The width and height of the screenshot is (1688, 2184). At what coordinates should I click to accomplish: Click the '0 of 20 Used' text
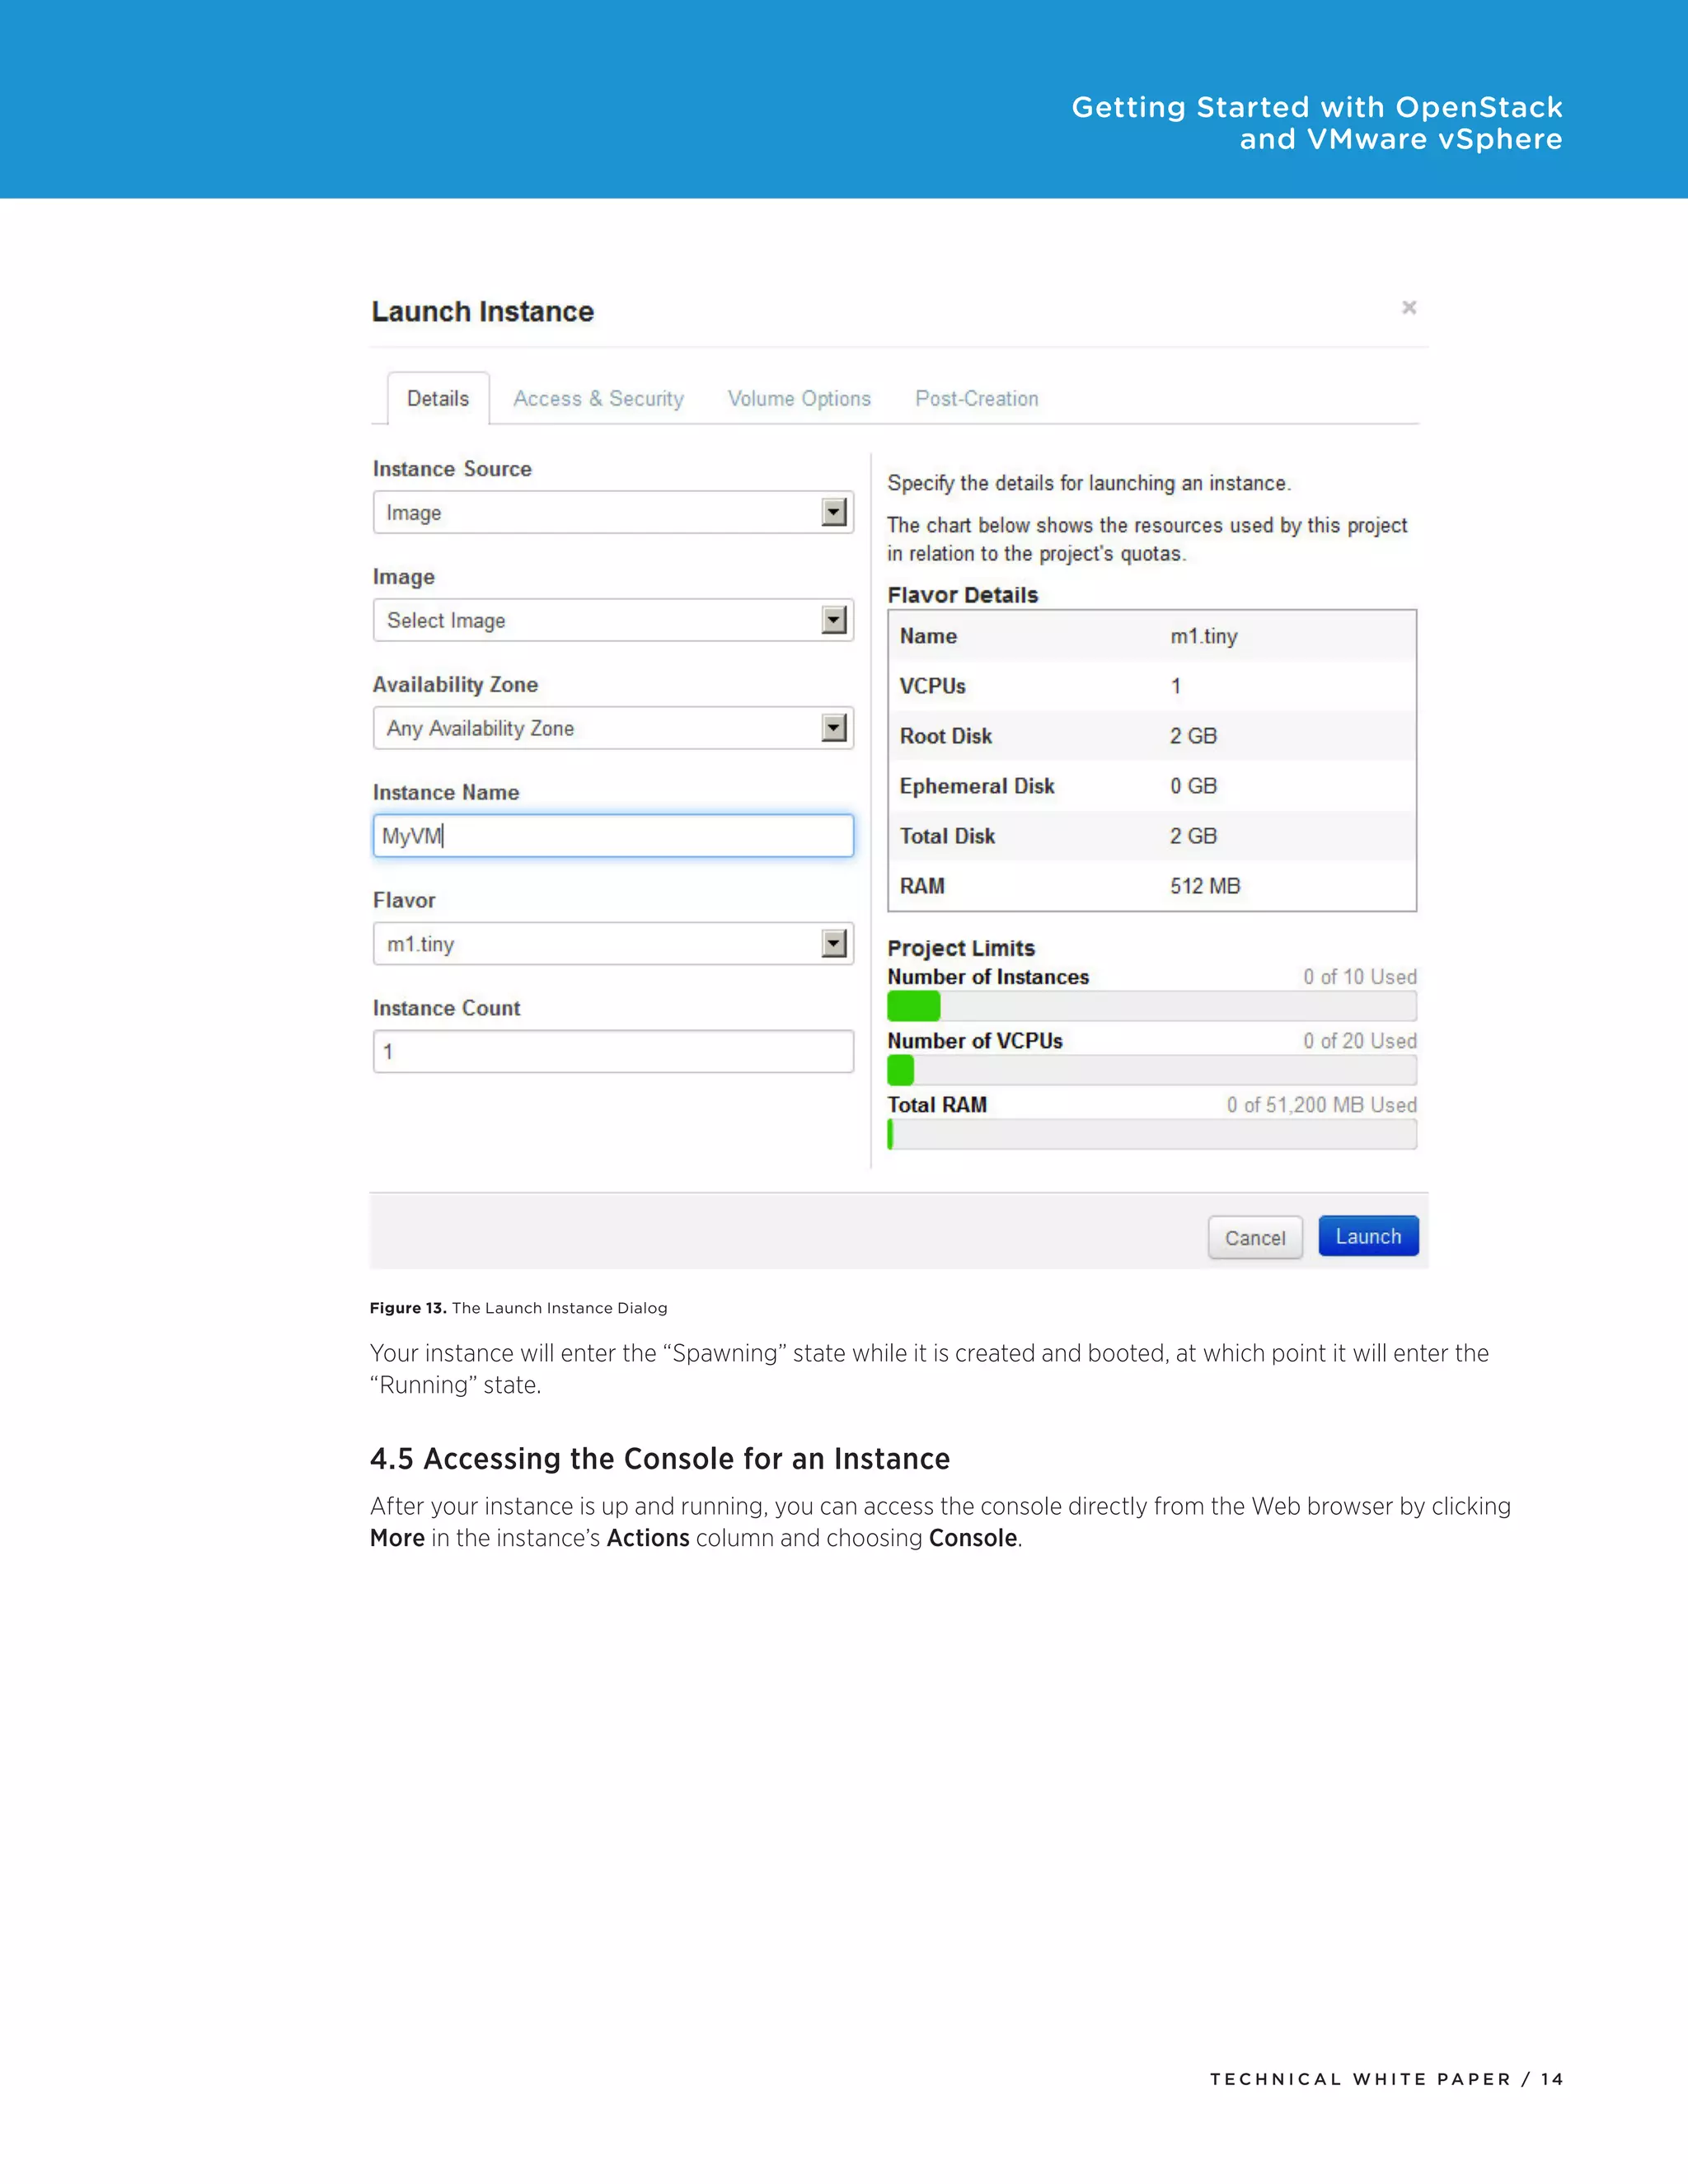1360,1041
